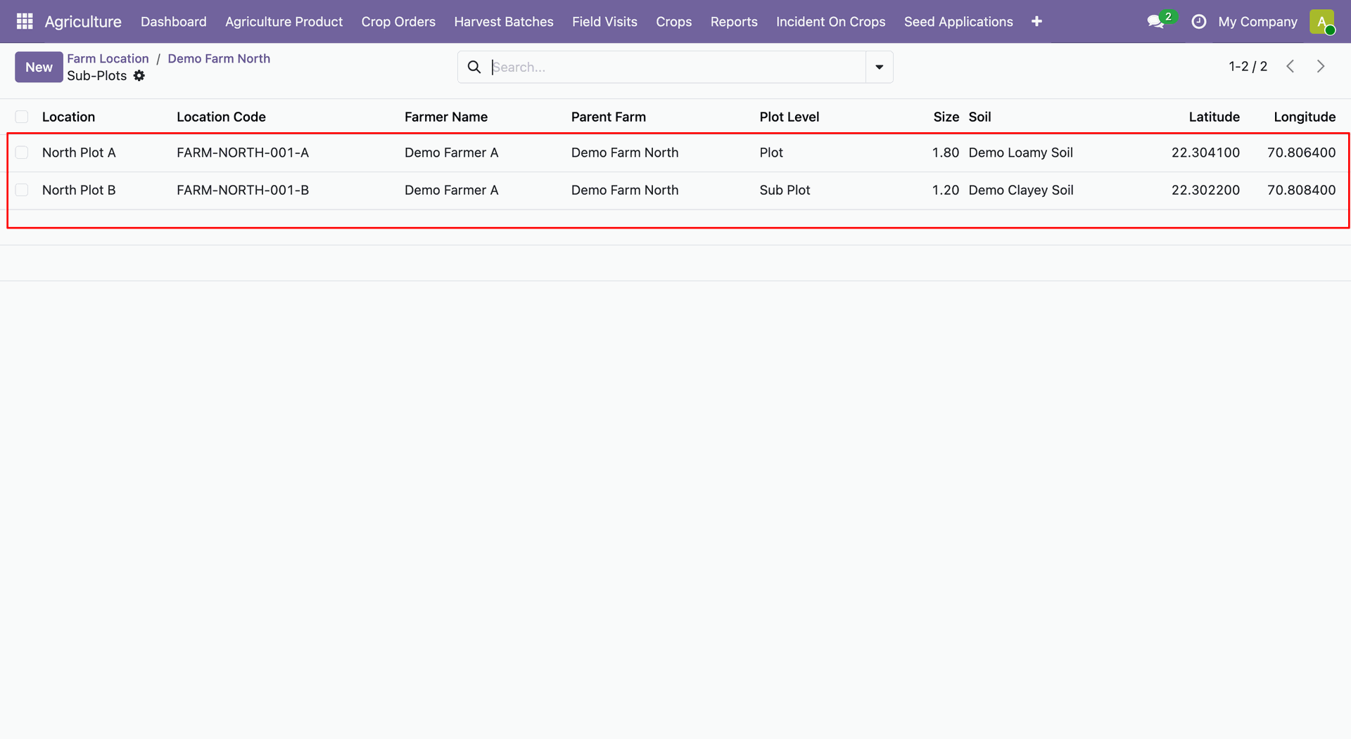This screenshot has height=739, width=1351.
Task: Sort by Latitude column header
Action: point(1214,117)
